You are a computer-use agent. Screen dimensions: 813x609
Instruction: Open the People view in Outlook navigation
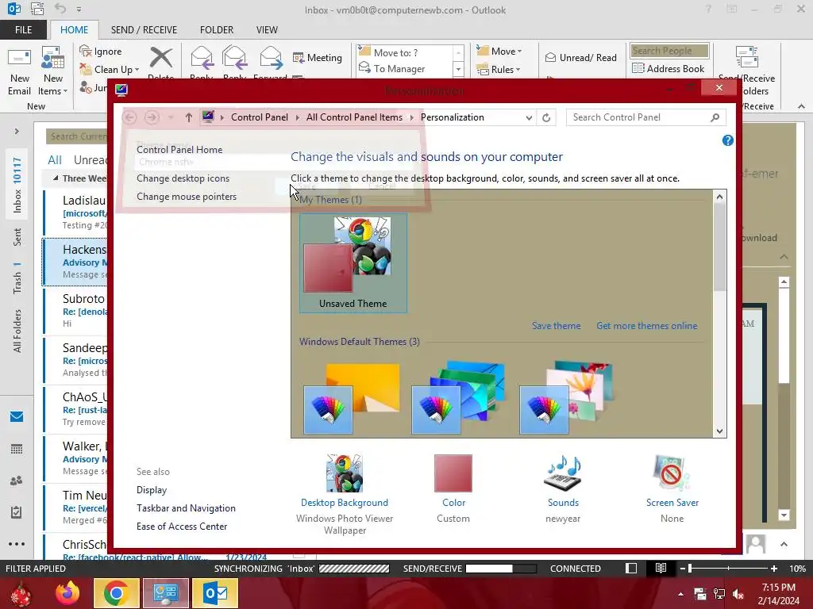[17, 481]
